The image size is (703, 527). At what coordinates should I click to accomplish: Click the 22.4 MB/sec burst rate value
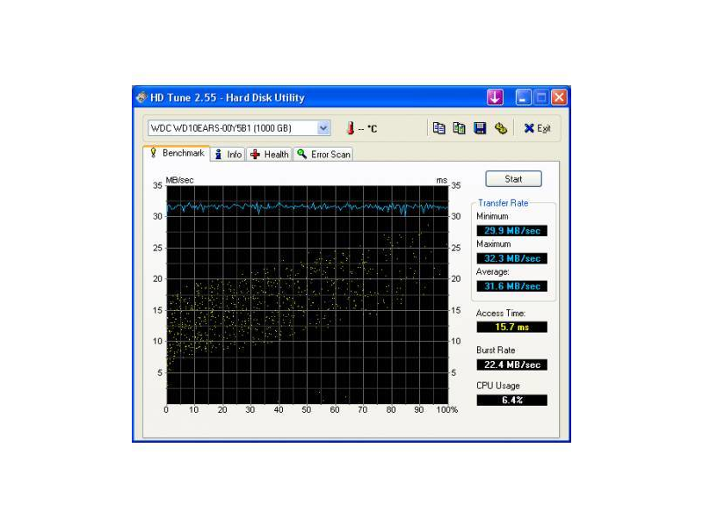(x=512, y=365)
